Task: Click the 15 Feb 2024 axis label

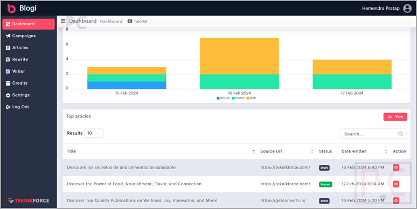Action: [127, 93]
